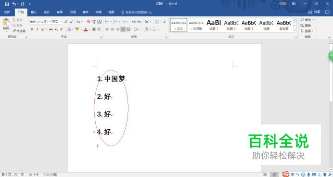Open the File tab

pyautogui.click(x=7, y=12)
